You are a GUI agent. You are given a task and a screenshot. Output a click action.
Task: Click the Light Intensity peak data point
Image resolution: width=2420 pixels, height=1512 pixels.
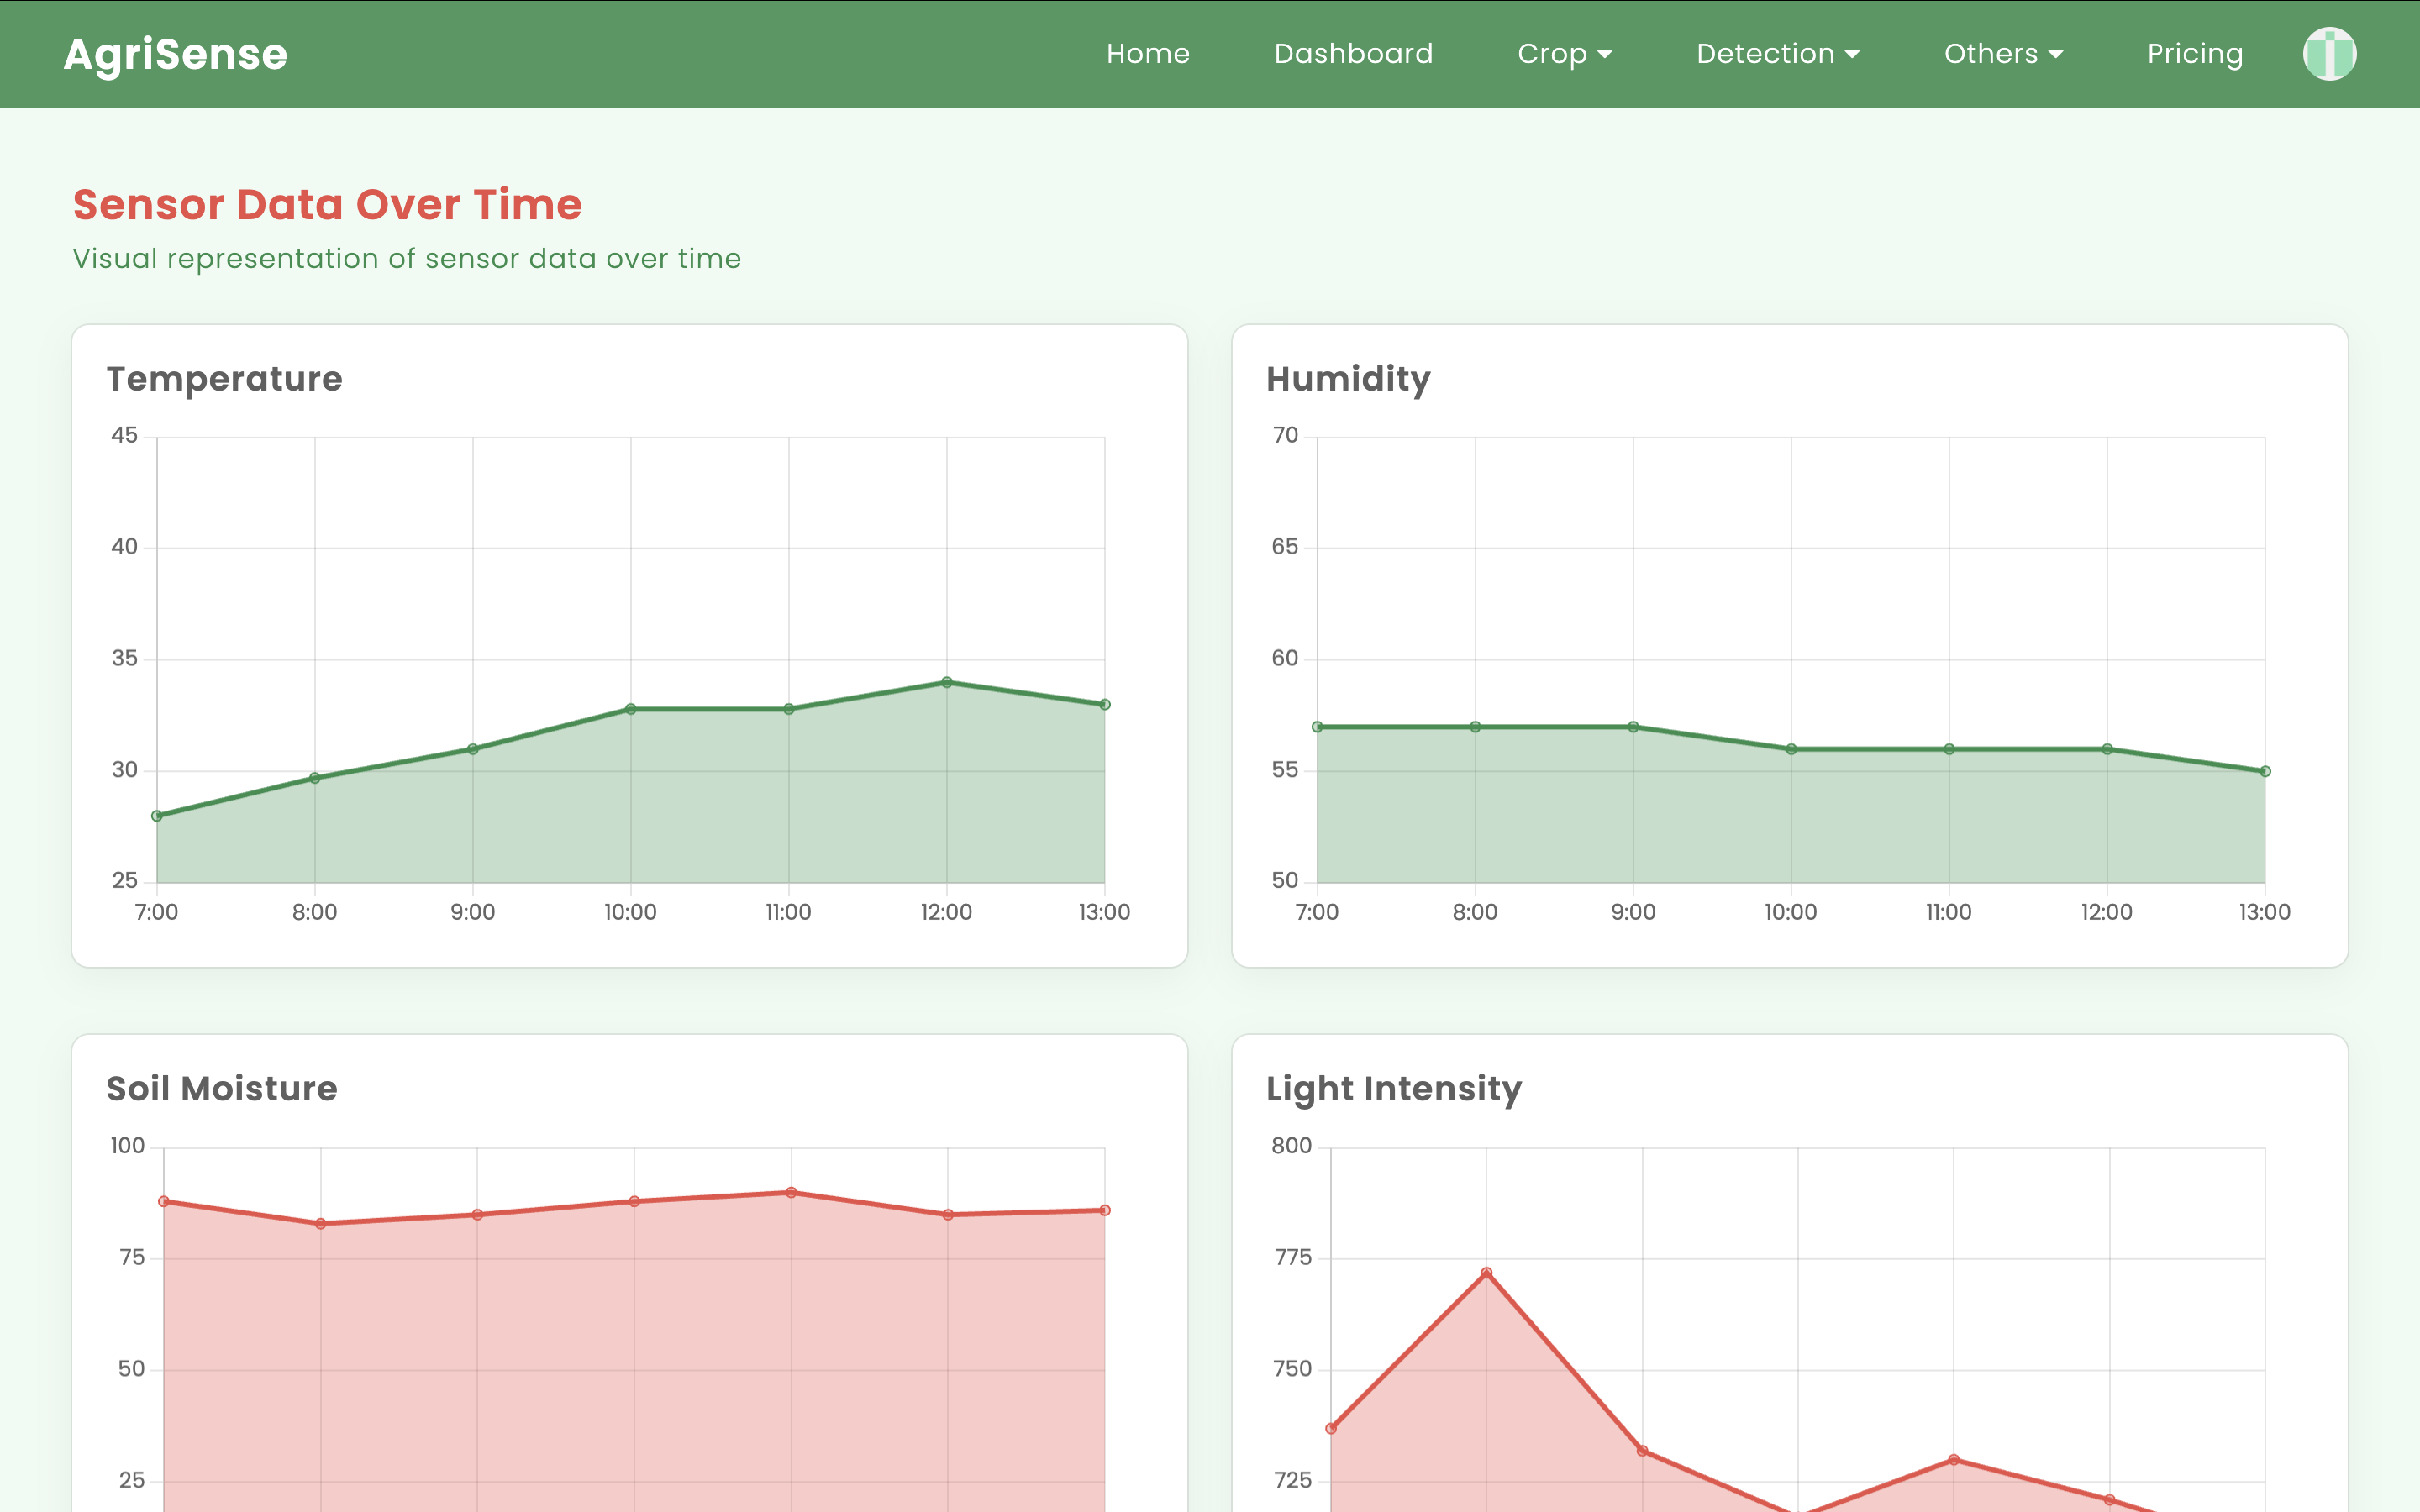[x=1486, y=1273]
